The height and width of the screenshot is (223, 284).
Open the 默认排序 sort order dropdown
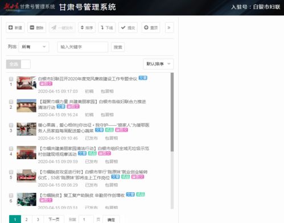(158, 64)
